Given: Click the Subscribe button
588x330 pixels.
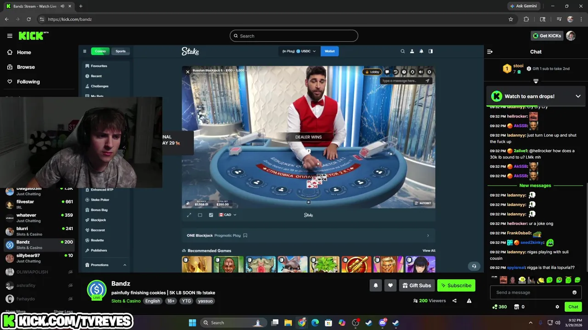Looking at the screenshot, I should (x=456, y=286).
